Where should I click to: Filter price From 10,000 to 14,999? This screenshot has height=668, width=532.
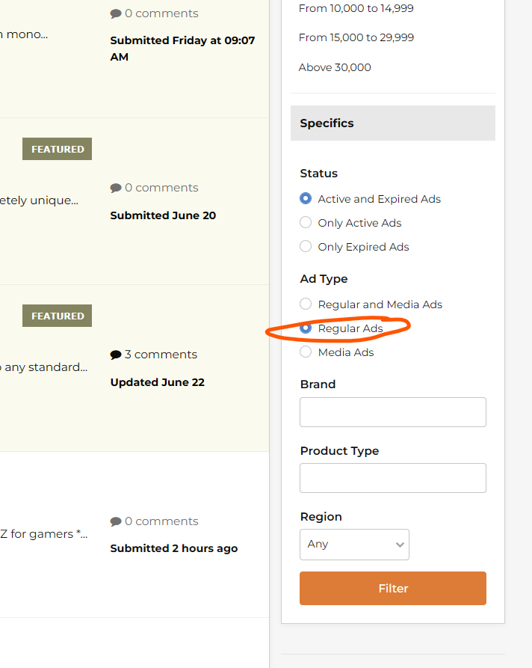(x=356, y=8)
